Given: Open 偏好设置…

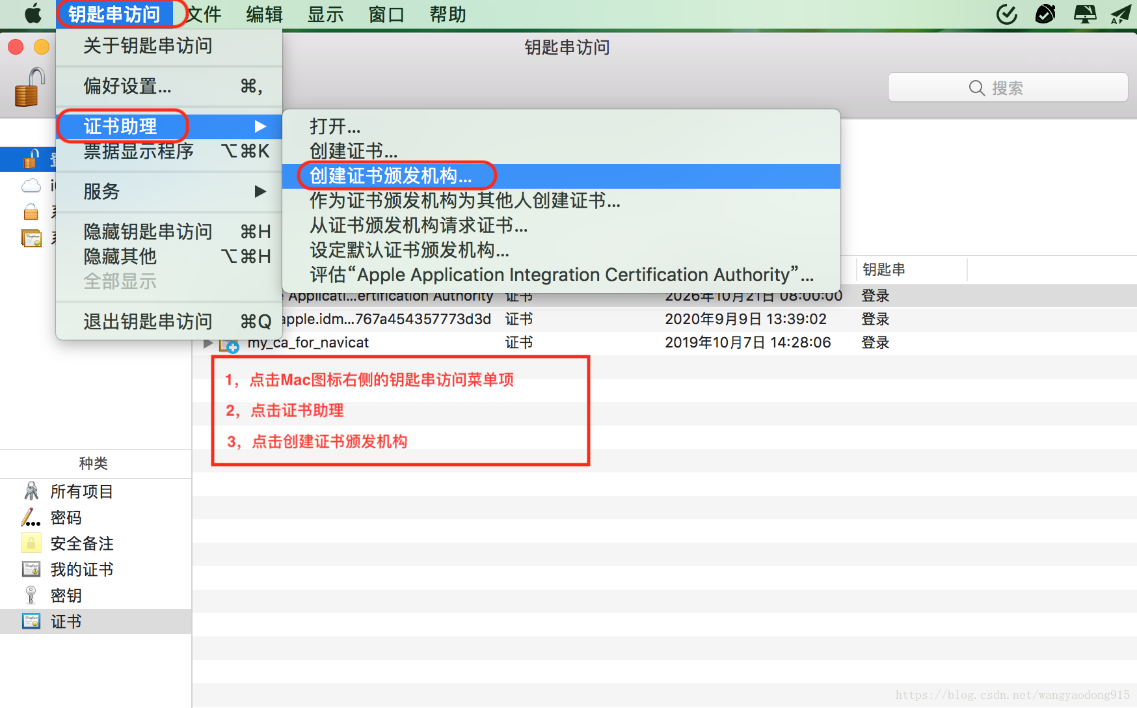Looking at the screenshot, I should (169, 86).
